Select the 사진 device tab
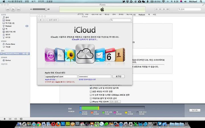205x128 pixels. tap(154, 15)
